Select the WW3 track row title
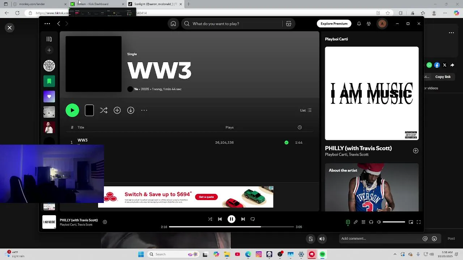Viewport: 463px width, 260px height. [x=82, y=140]
